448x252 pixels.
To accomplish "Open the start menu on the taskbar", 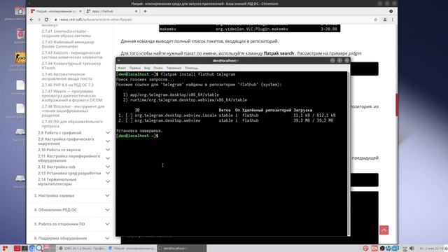I will pos(5,248).
